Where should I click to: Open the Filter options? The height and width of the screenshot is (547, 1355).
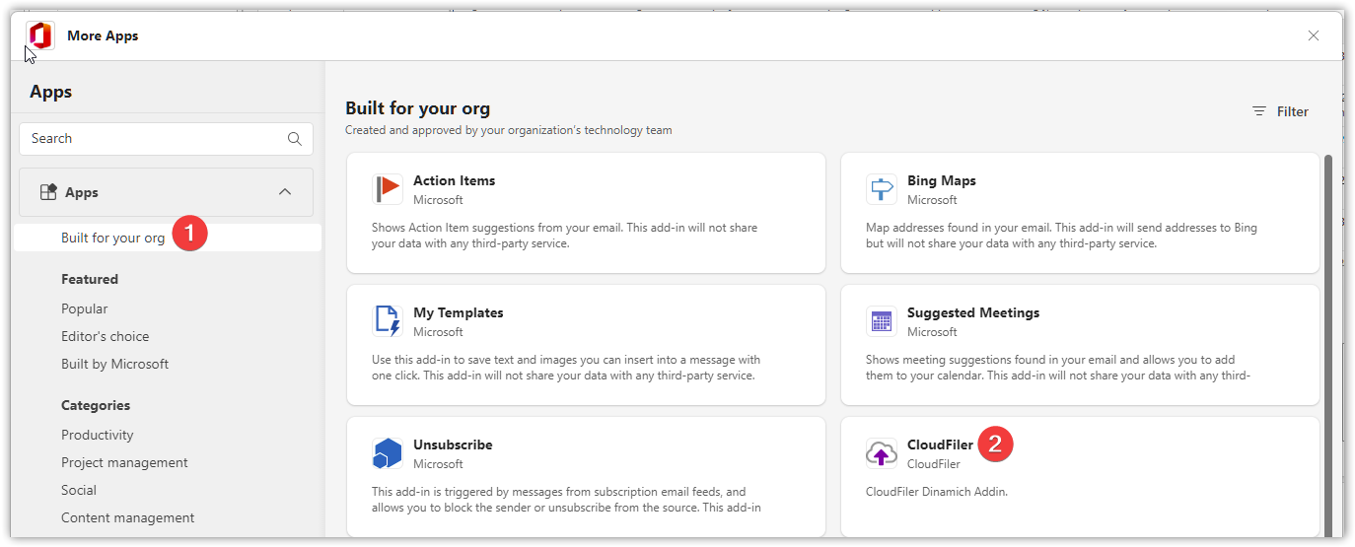(x=1280, y=111)
